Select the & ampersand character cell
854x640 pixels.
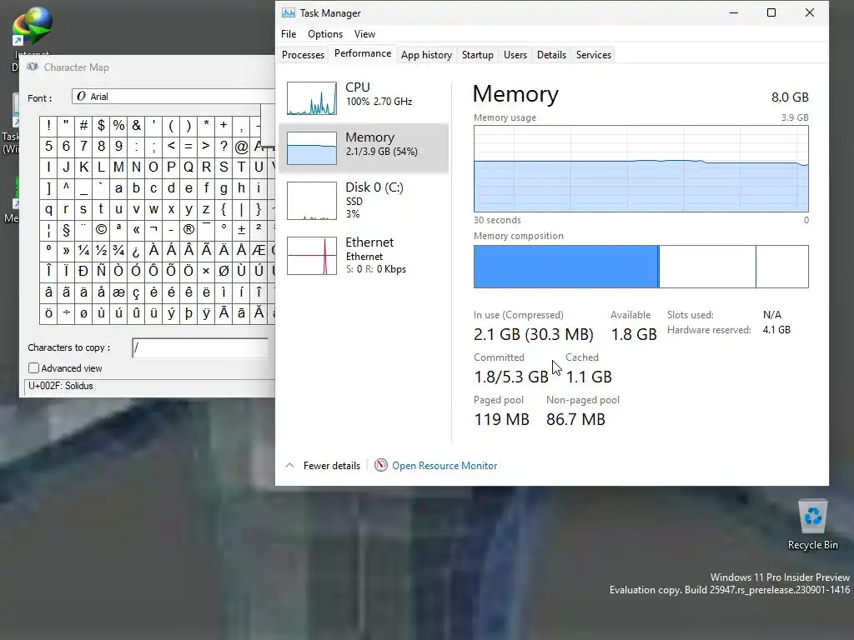tap(136, 126)
